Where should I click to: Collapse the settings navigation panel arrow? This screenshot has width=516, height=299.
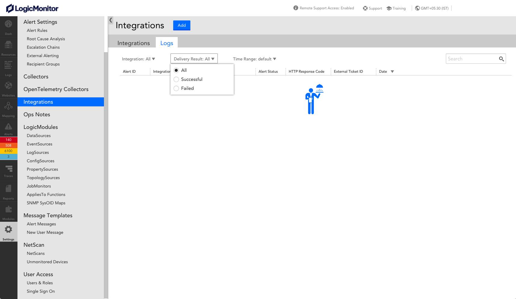tap(111, 20)
